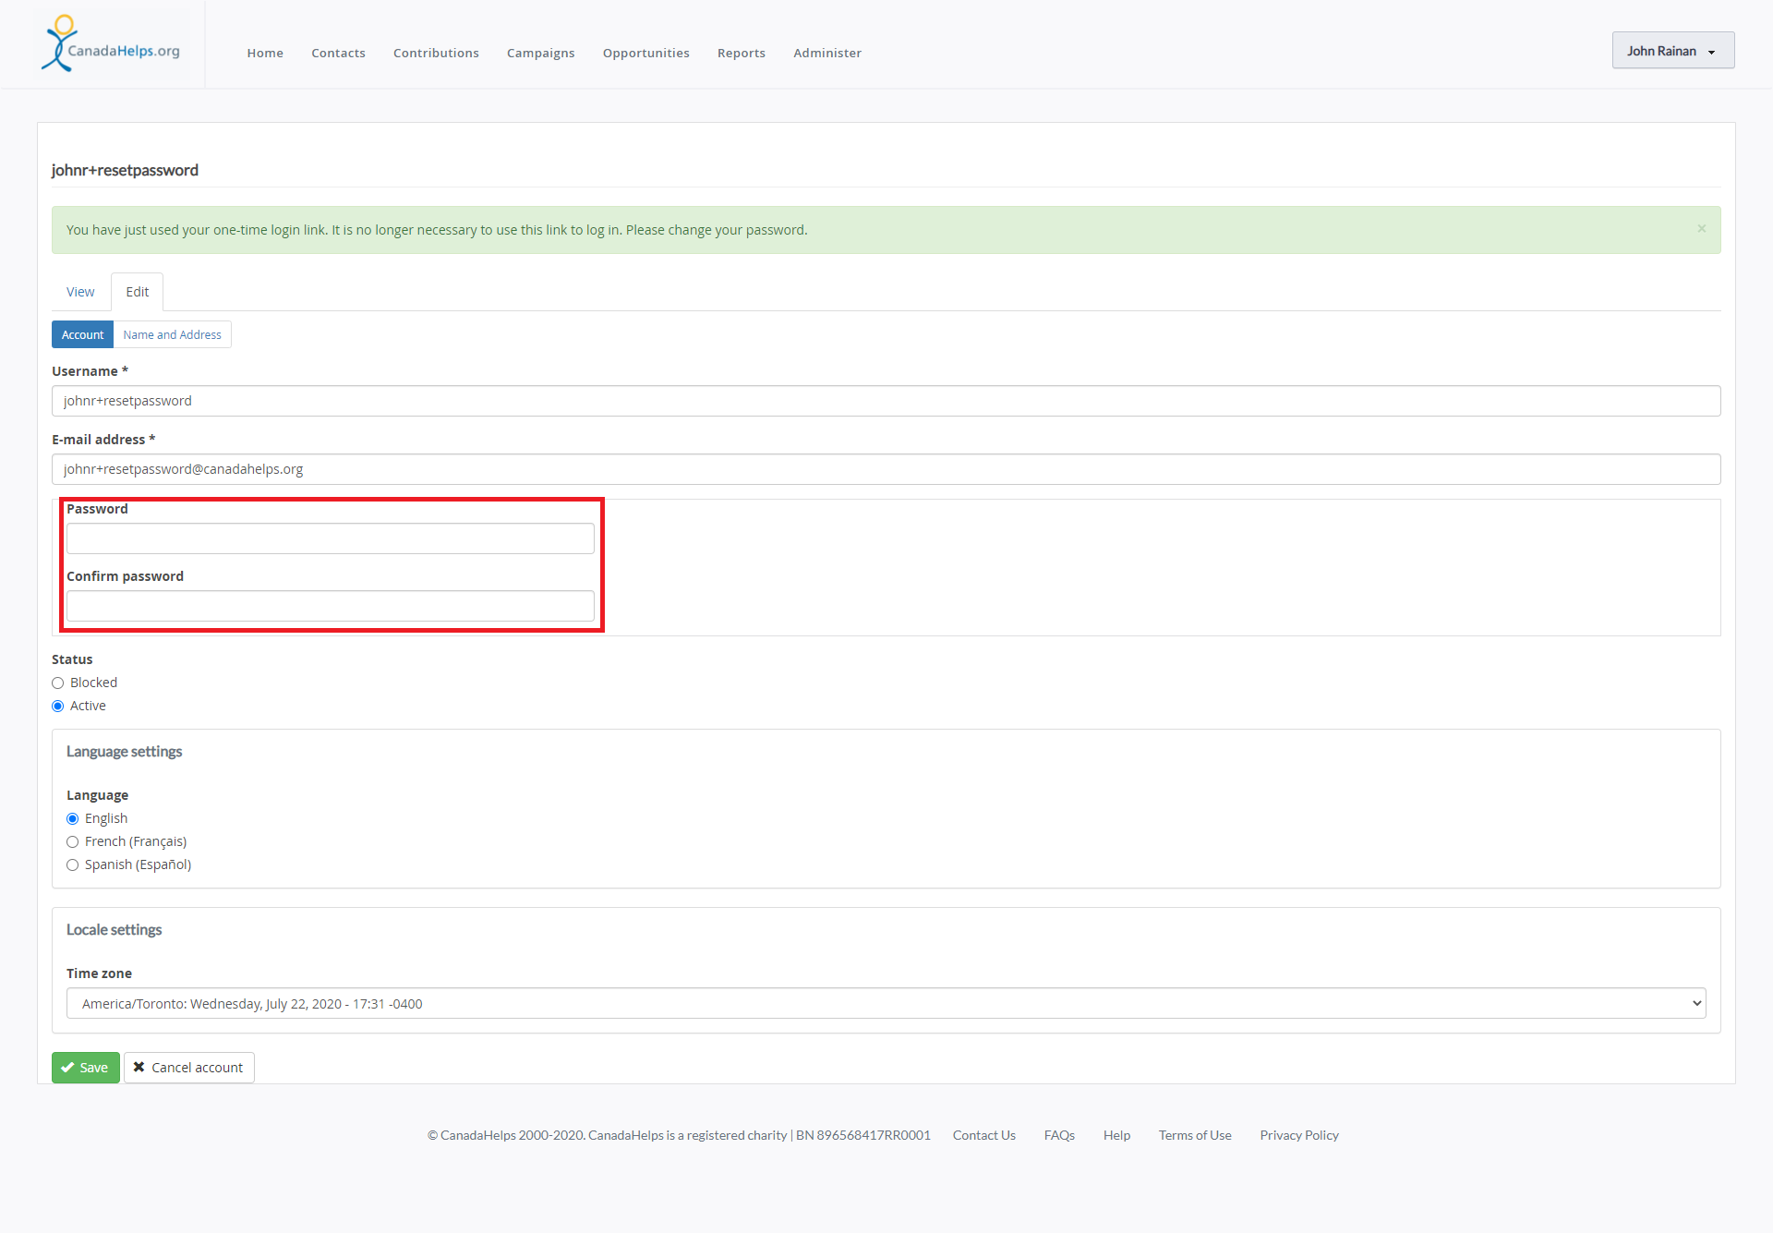Switch to the Edit tab

(137, 292)
